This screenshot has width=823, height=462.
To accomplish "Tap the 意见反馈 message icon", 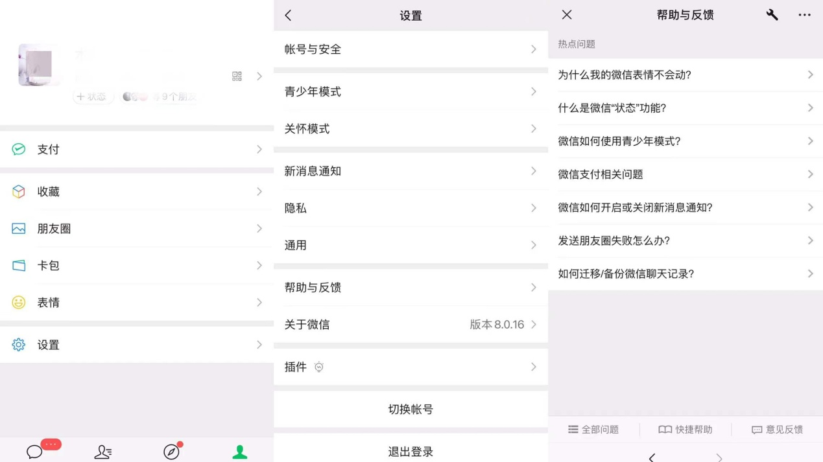I will pos(757,430).
